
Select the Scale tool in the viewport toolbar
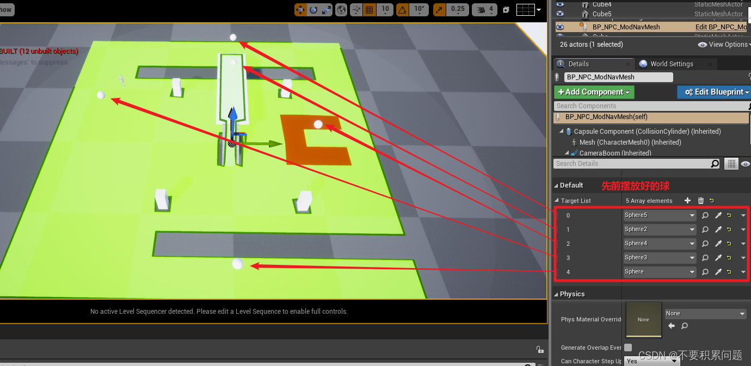click(327, 9)
